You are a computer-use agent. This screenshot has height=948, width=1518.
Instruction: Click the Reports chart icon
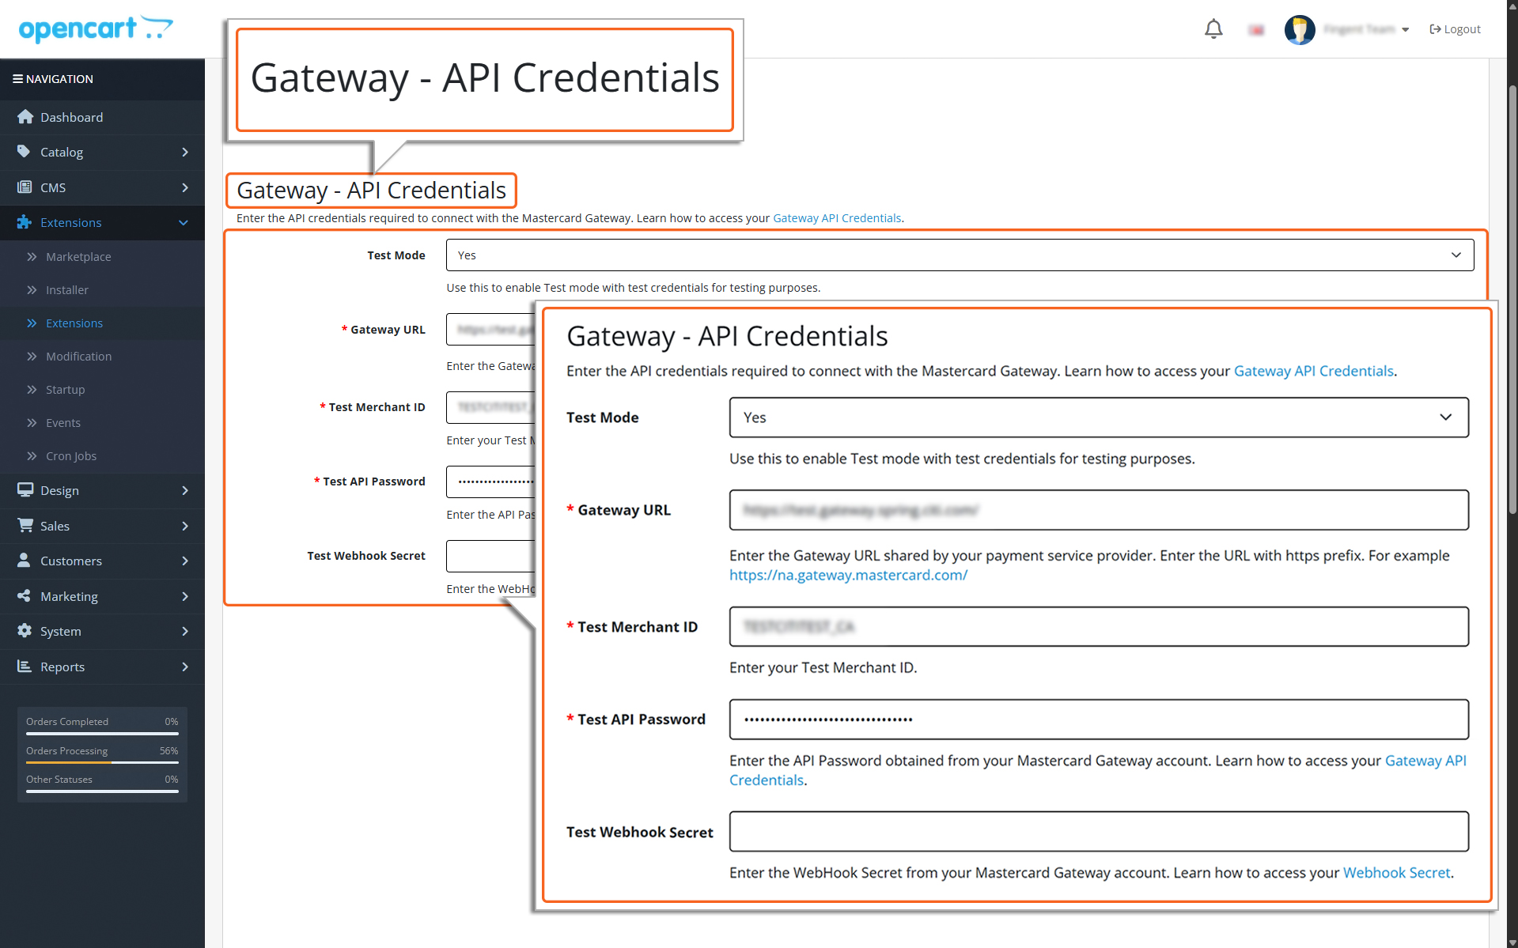tap(25, 667)
